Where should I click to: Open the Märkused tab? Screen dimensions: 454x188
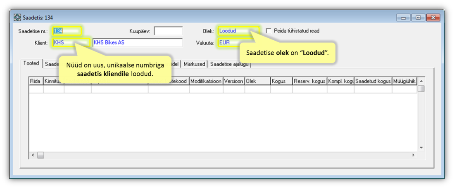tap(194, 64)
